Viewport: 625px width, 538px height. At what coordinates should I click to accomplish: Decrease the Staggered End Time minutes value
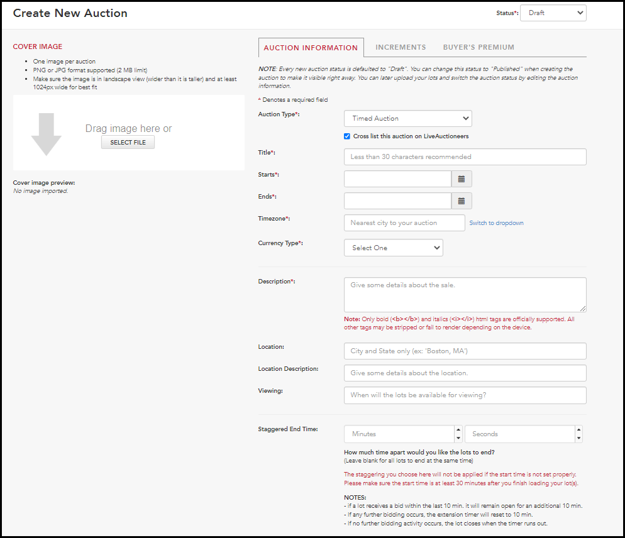tap(458, 438)
